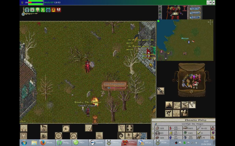
Task: Cast the lightning cracks spell icon
Action: click(177, 105)
